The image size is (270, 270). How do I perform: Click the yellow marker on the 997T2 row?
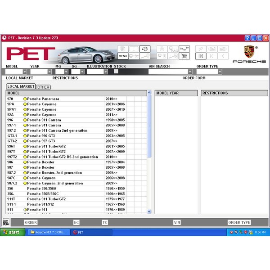25,157
